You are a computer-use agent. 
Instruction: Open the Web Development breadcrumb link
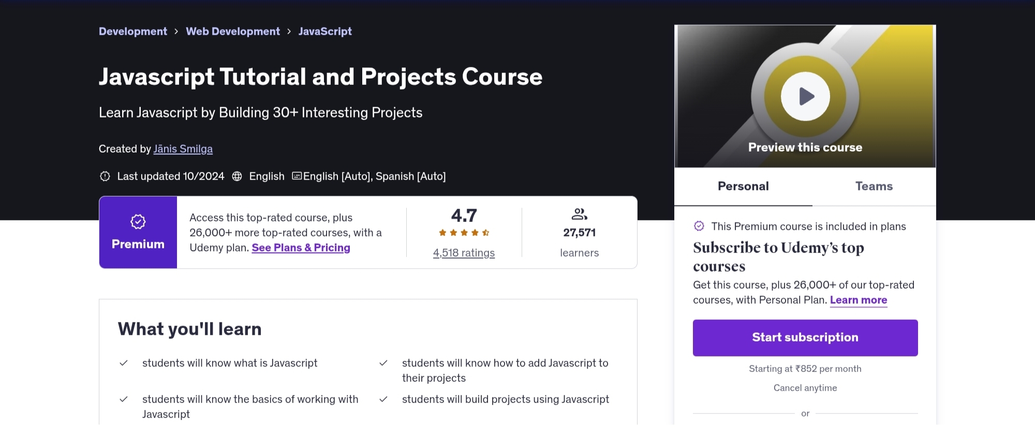point(232,31)
